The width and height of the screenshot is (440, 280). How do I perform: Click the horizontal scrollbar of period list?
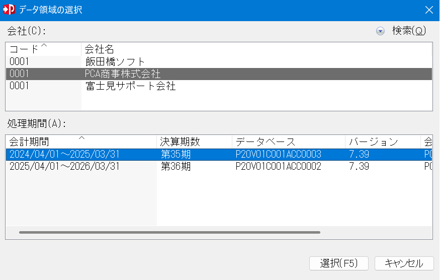click(170, 233)
